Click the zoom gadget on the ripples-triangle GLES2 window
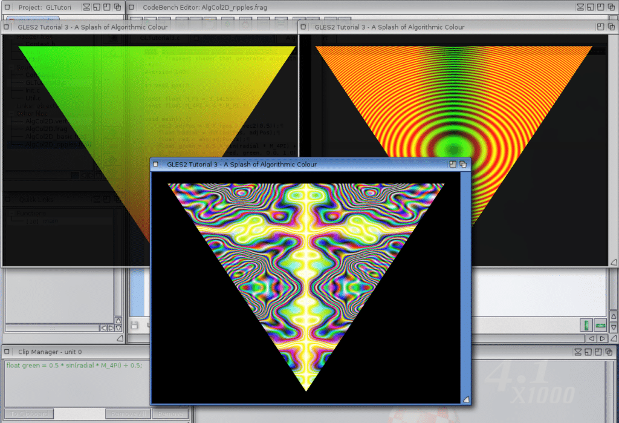619x423 pixels. coord(600,27)
